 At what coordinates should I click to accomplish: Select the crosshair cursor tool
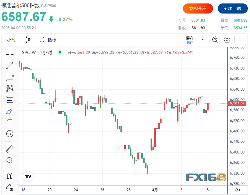click(10, 54)
